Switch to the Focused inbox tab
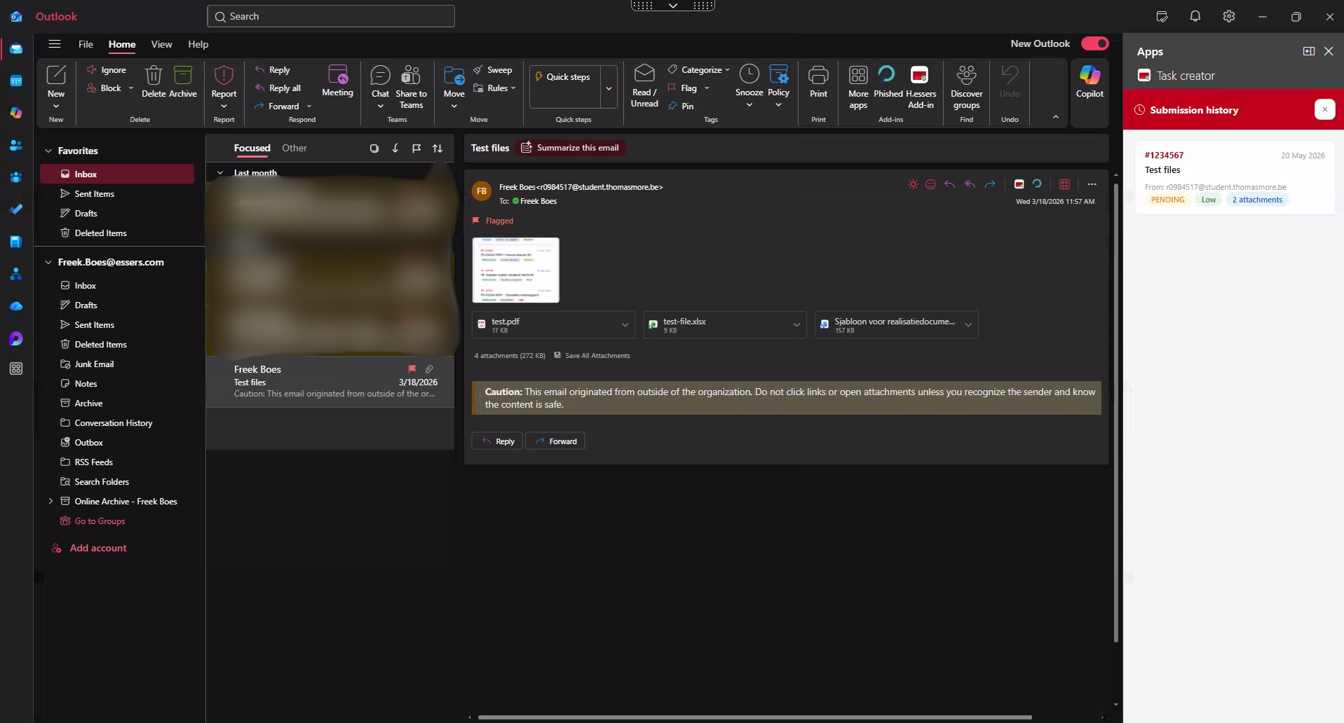Image resolution: width=1344 pixels, height=723 pixels. (252, 148)
